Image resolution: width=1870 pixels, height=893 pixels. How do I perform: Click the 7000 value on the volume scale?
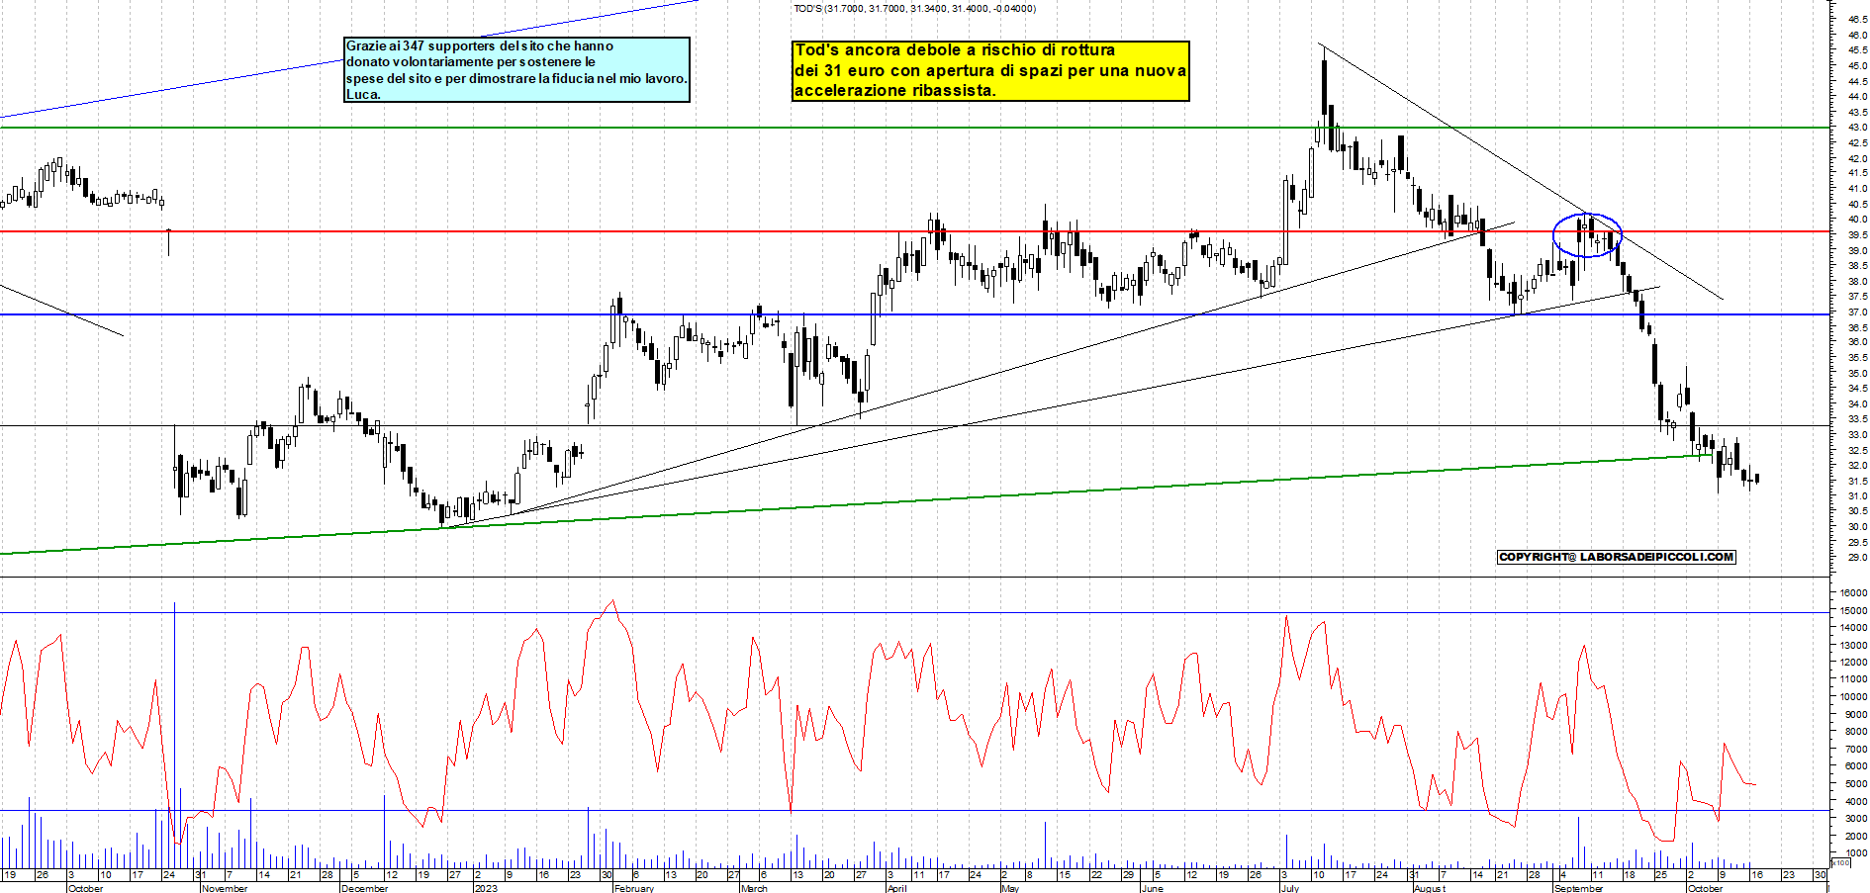click(1856, 749)
